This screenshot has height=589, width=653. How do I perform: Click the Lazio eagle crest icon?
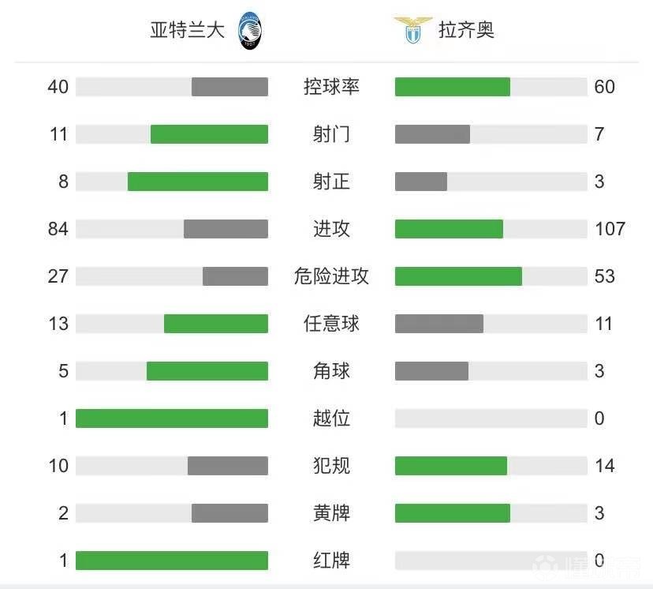[413, 30]
